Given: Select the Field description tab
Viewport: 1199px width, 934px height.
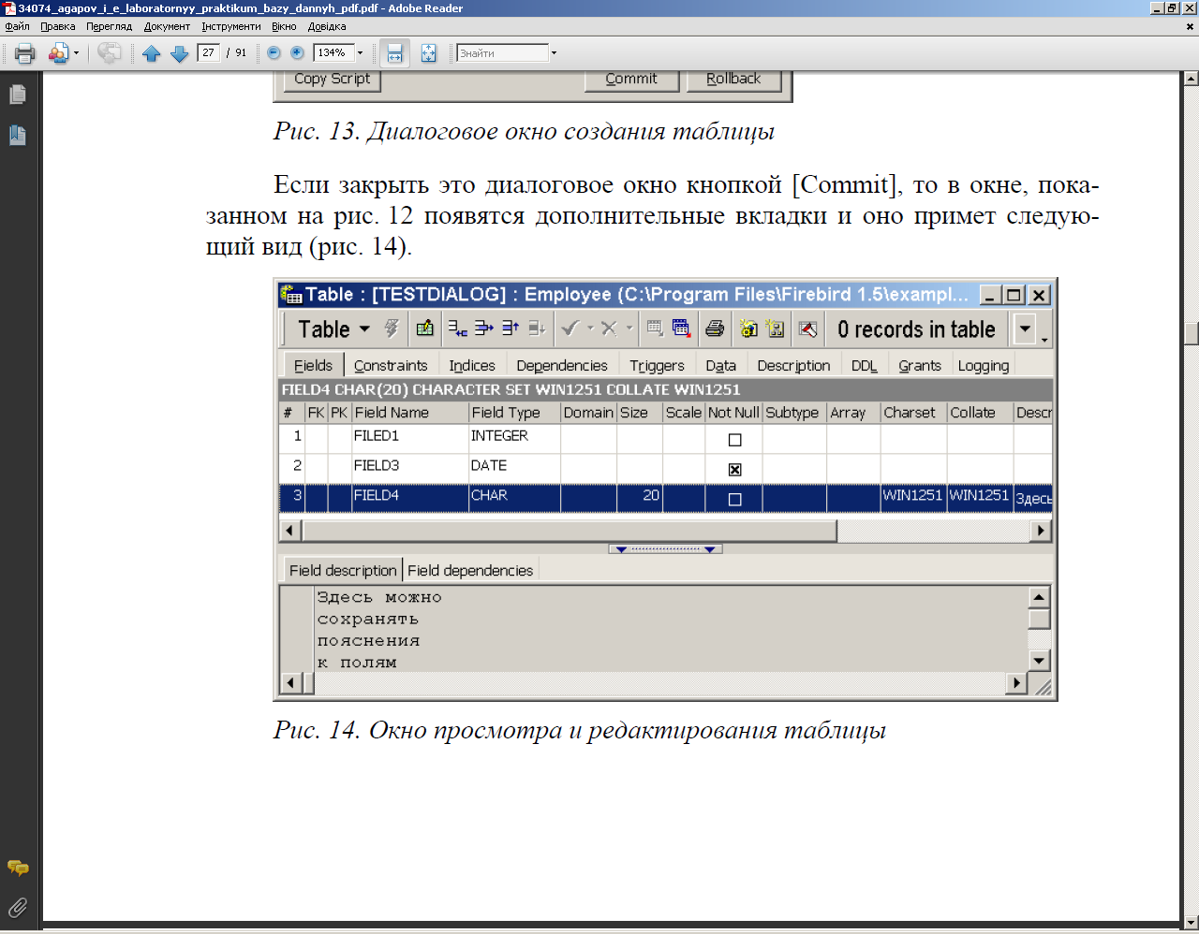Looking at the screenshot, I should tap(343, 570).
